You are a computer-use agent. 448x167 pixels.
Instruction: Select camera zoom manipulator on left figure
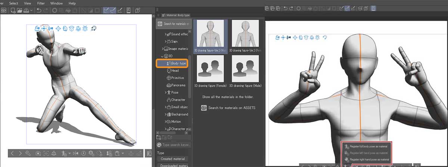(51, 28)
